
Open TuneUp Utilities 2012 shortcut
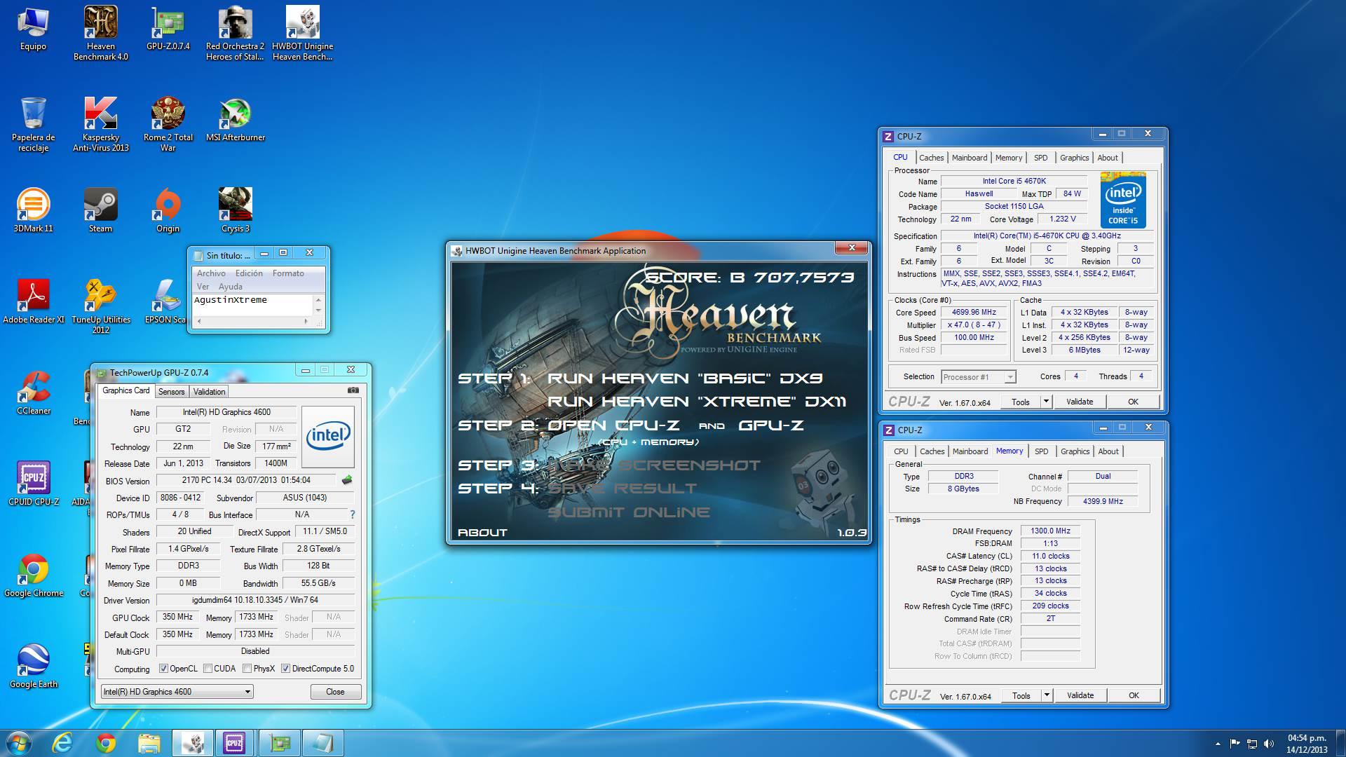pyautogui.click(x=101, y=306)
